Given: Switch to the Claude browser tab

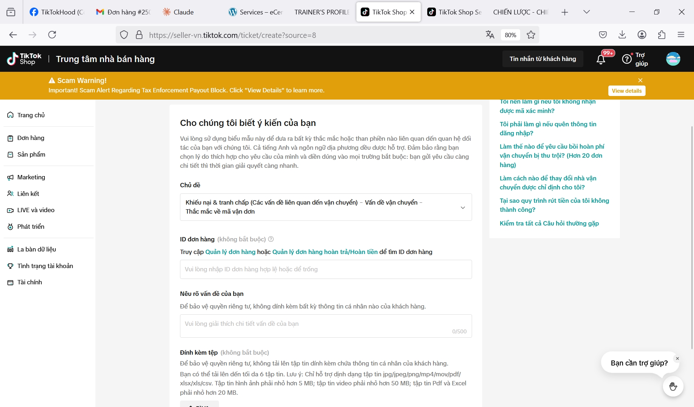Looking at the screenshot, I should click(183, 12).
